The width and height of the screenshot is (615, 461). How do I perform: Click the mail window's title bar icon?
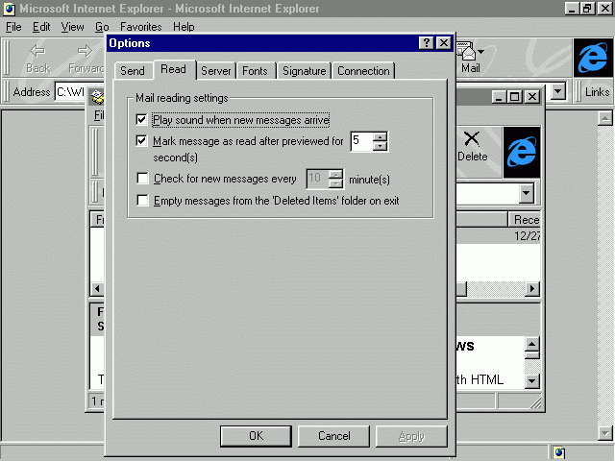(x=98, y=96)
